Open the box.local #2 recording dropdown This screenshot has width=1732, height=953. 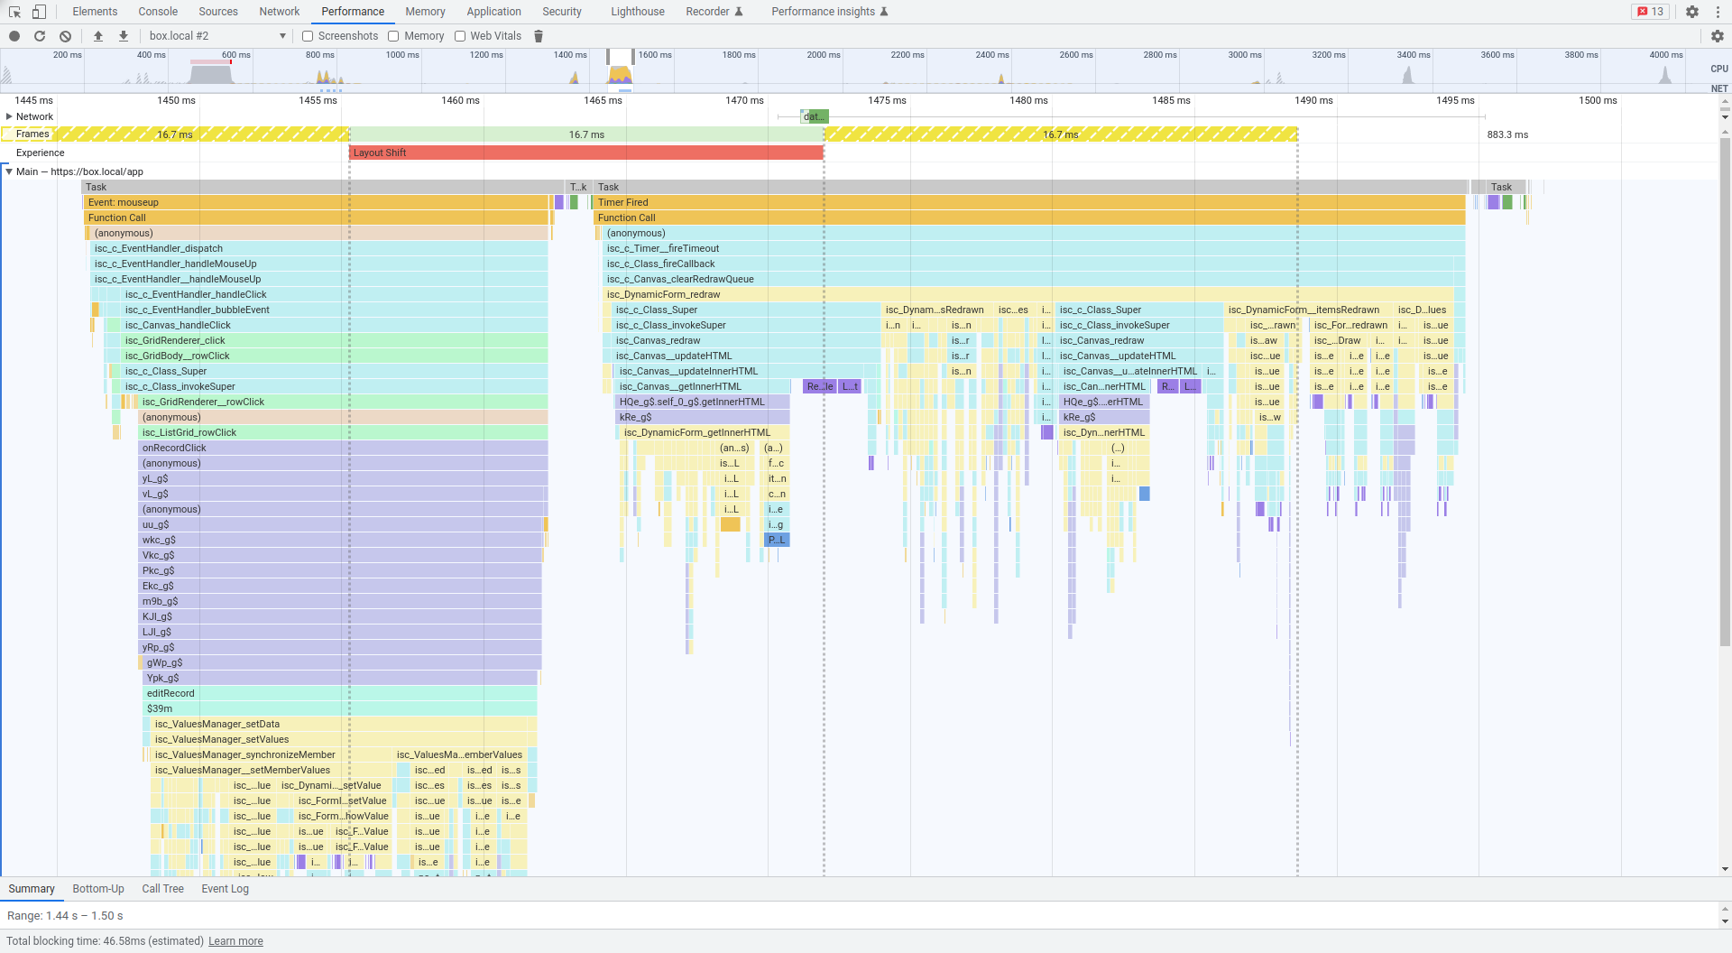[x=216, y=36]
